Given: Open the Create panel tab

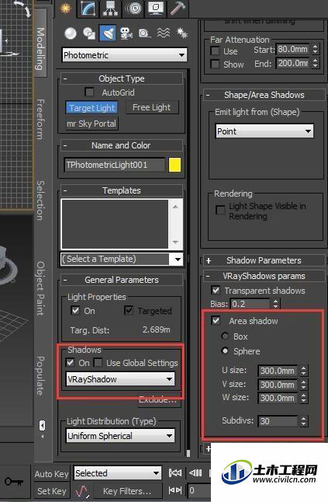Looking at the screenshot, I should click(66, 8).
